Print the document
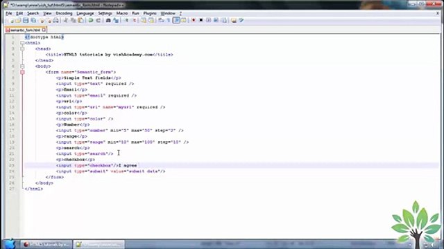Image resolution: width=444 pixels, height=249 pixels. (55, 20)
